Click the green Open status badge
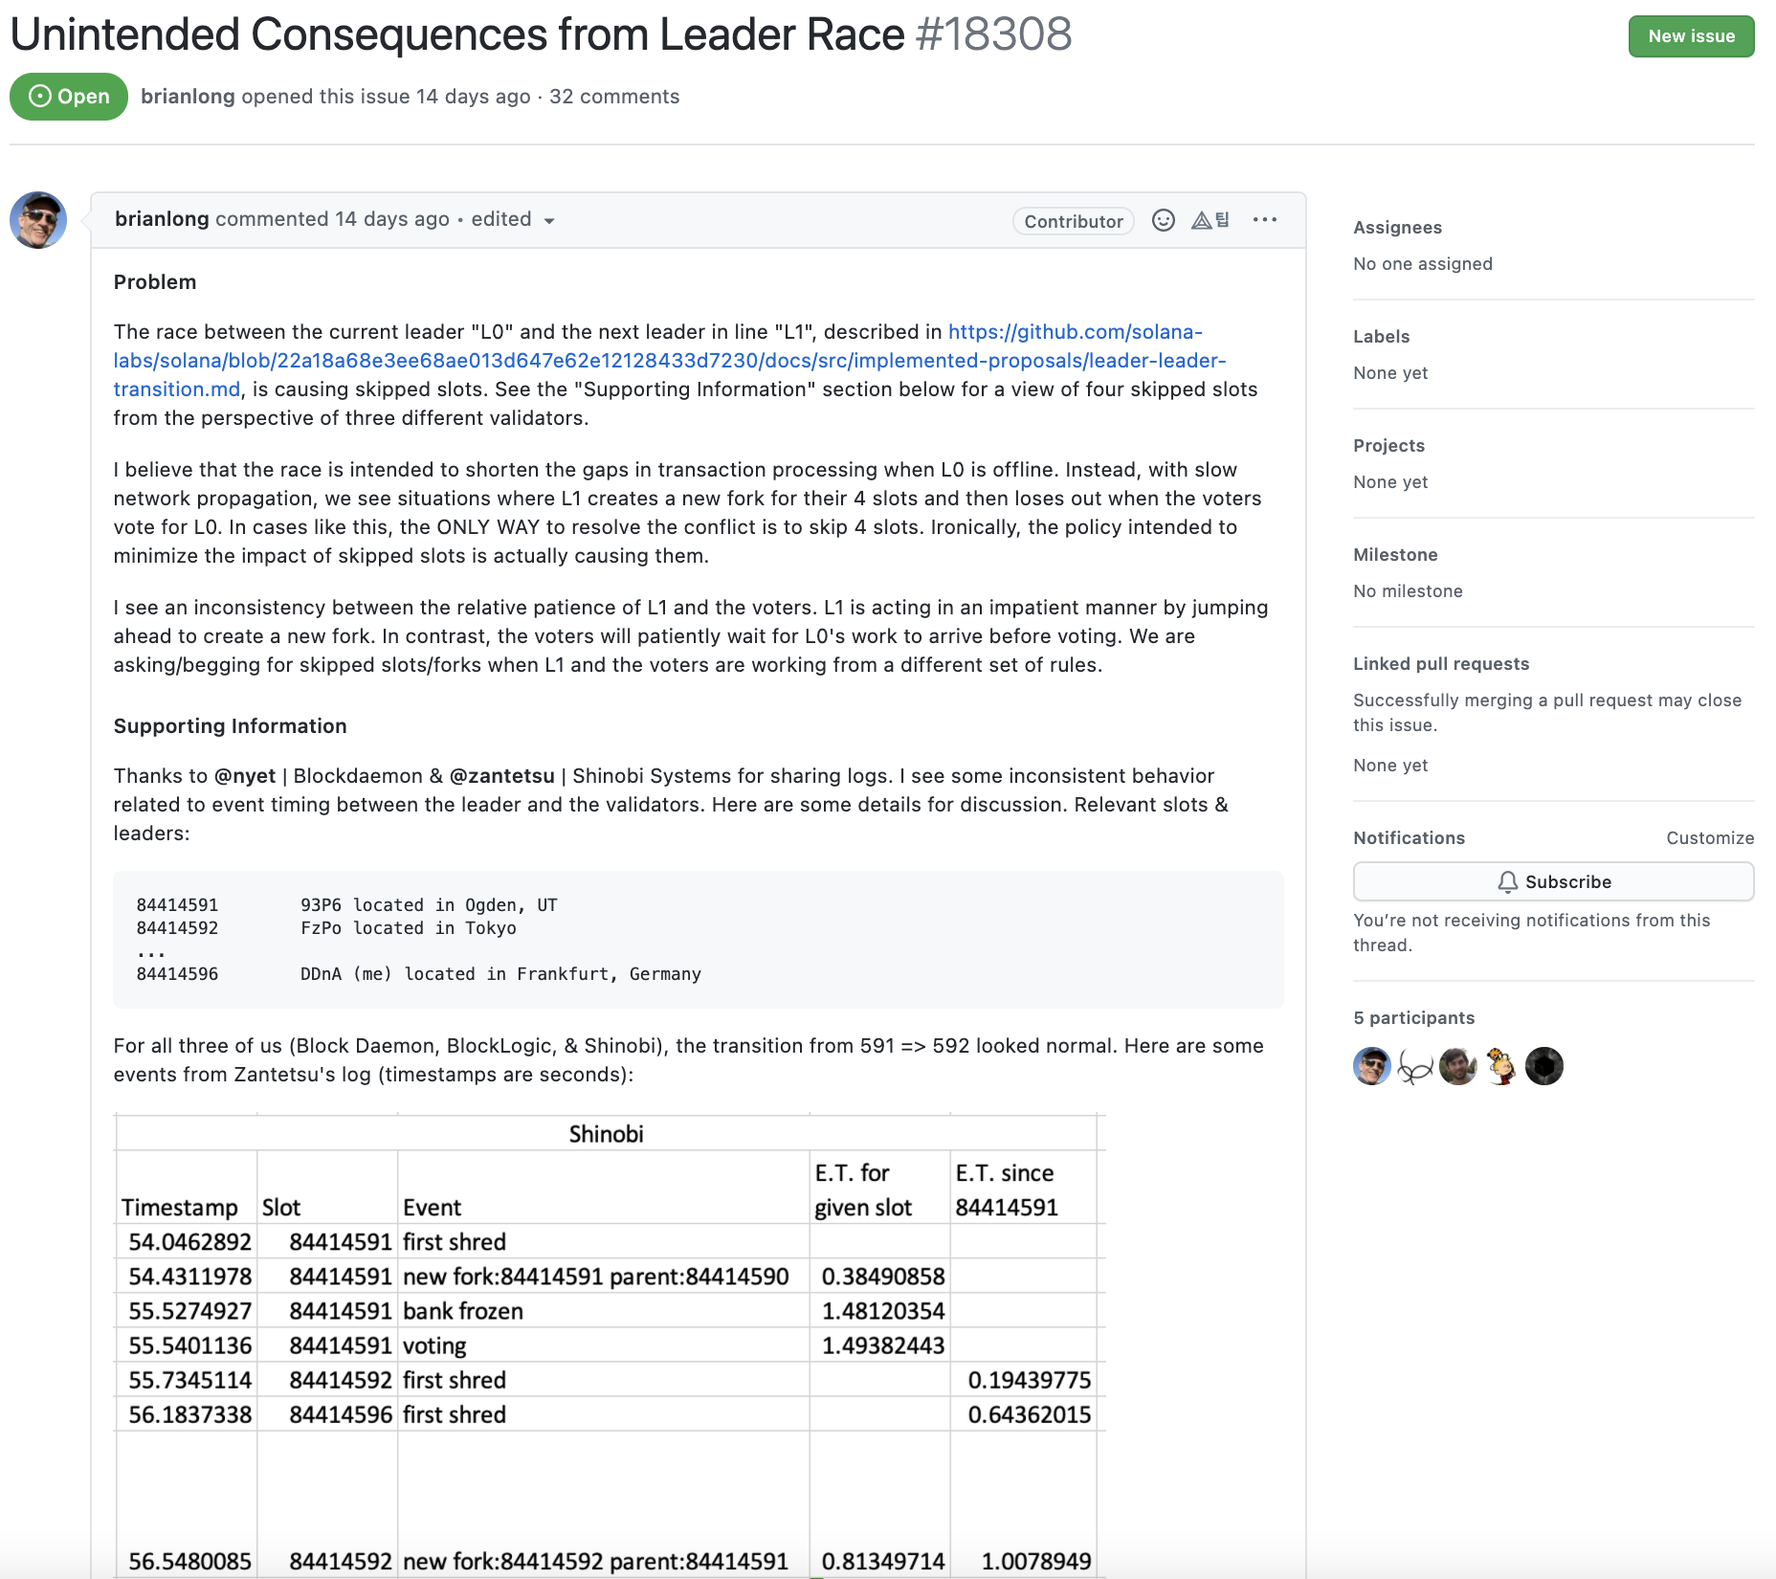Viewport: 1776px width, 1579px height. tap(69, 97)
